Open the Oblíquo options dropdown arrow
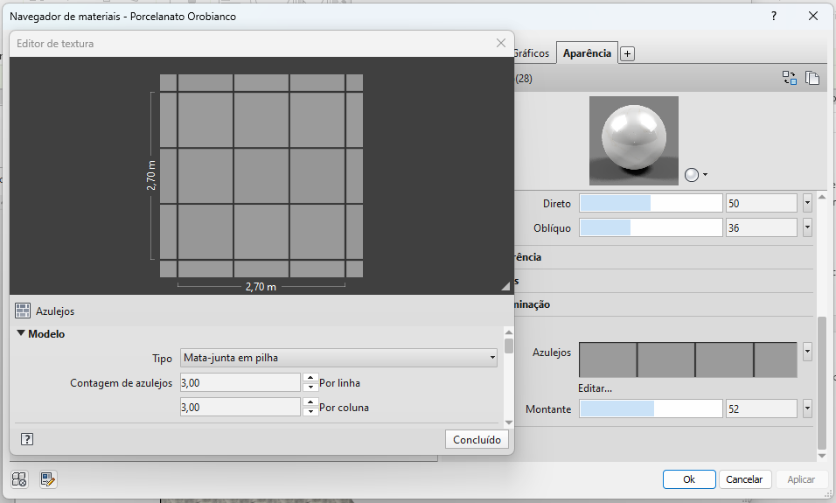The height and width of the screenshot is (503, 836). tap(807, 227)
